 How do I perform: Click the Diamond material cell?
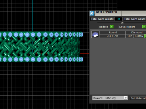136,32
